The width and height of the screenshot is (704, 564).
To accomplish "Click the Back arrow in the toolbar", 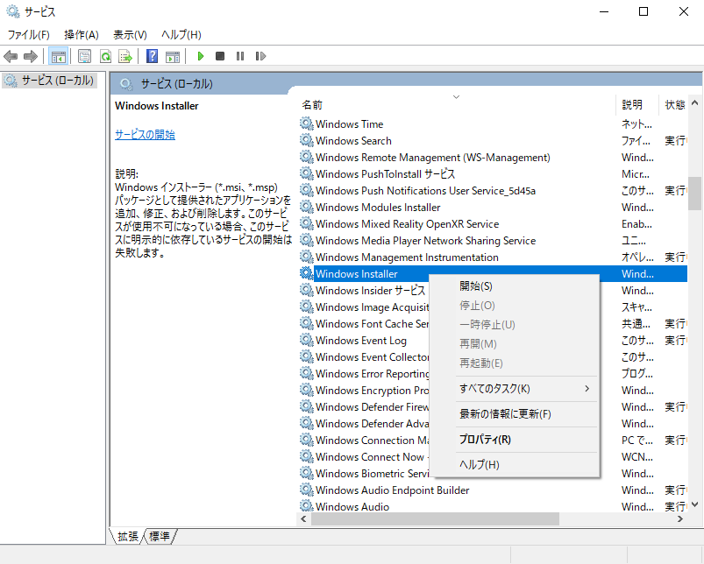I will [x=11, y=57].
